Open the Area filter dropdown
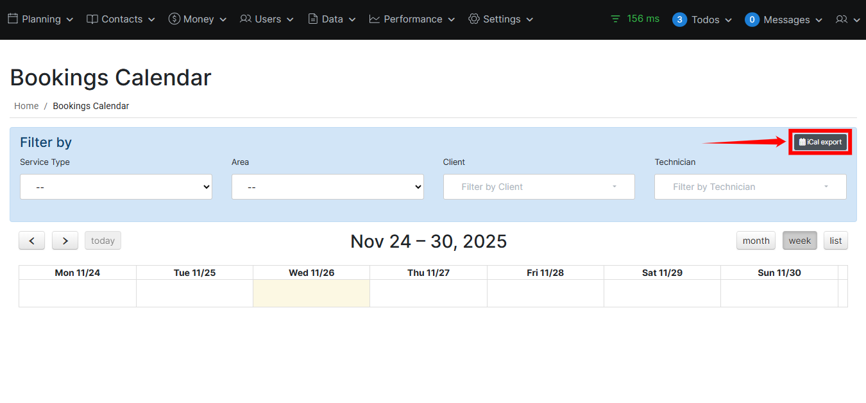 tap(327, 187)
